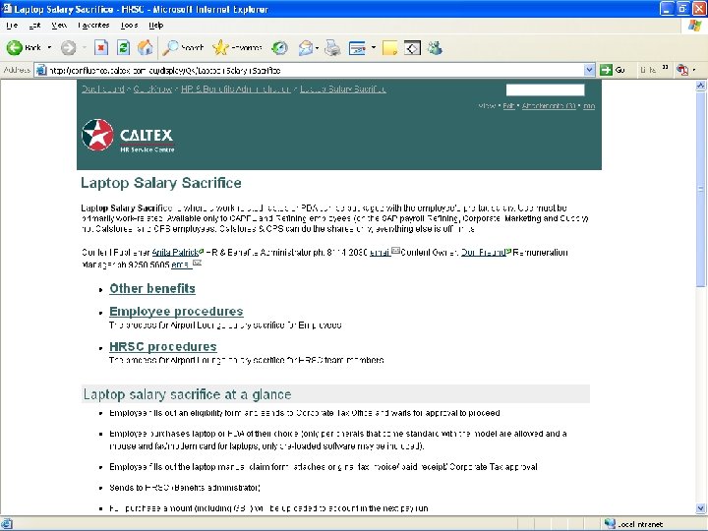The width and height of the screenshot is (708, 531).
Task: Open the Search magnifier toolbar button
Action: click(x=183, y=47)
